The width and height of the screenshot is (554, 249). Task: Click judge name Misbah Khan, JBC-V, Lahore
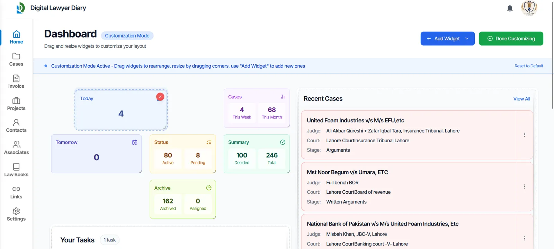[x=356, y=234]
